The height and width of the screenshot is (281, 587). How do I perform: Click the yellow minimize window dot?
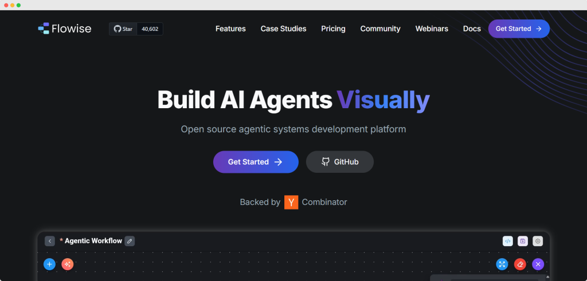click(13, 5)
